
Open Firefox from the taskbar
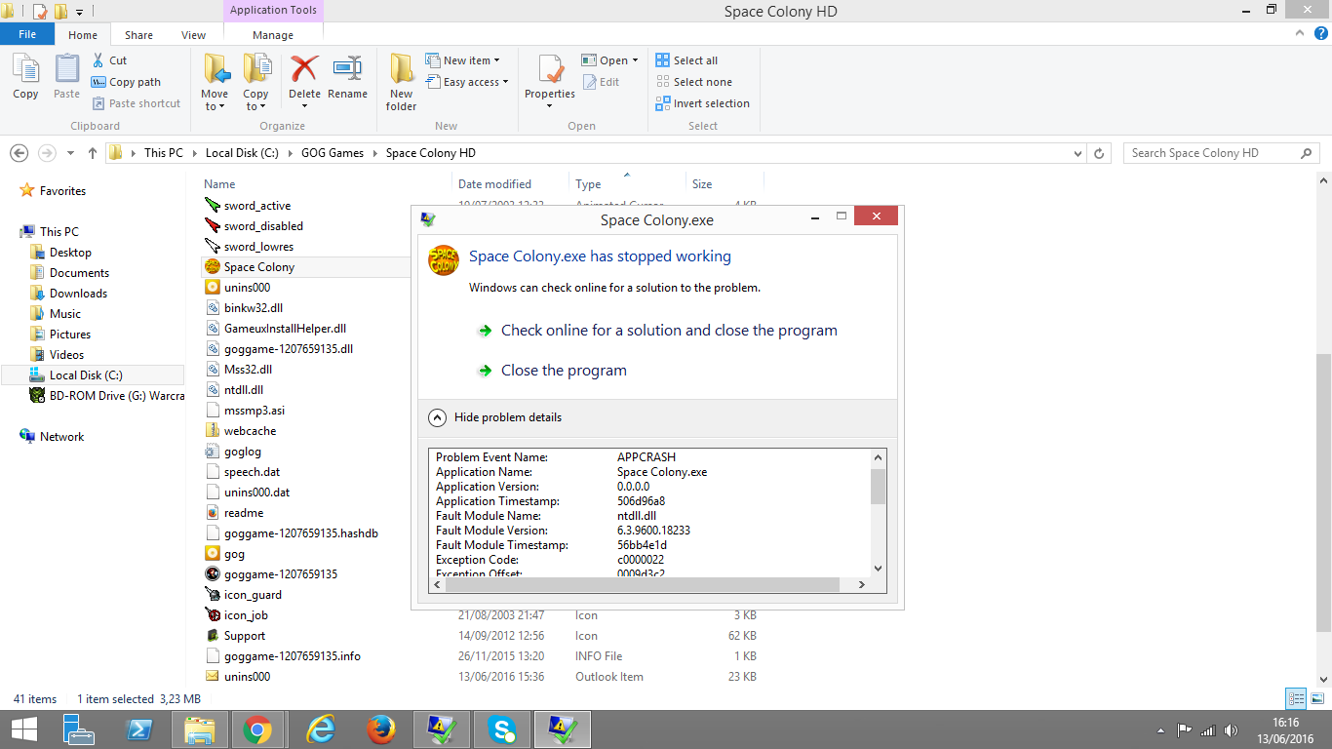[380, 729]
